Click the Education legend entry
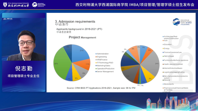 click(x=167, y=45)
